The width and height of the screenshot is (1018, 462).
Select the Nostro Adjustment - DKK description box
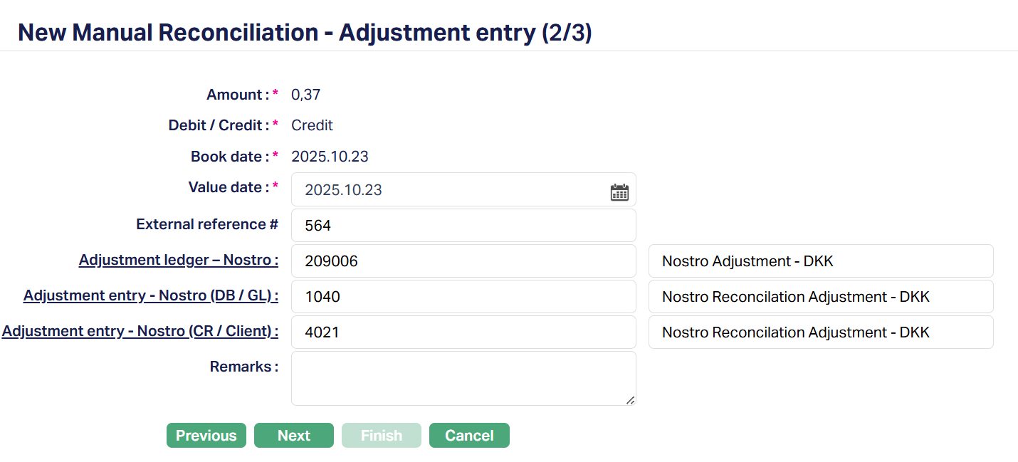click(x=820, y=261)
